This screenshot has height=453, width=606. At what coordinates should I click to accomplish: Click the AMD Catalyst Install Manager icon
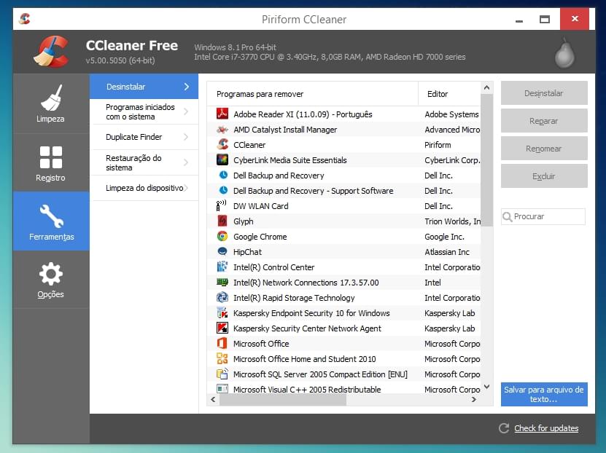point(222,129)
